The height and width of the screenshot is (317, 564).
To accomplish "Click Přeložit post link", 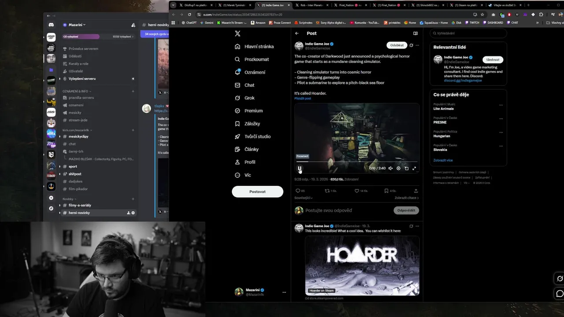I will coord(303,99).
